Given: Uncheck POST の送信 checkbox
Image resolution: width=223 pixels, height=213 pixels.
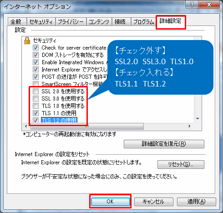Looking at the screenshot, I should 35,77.
